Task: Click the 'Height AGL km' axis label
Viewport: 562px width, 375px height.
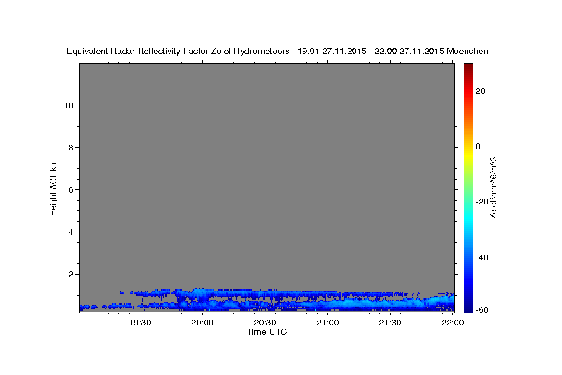Action: coord(53,187)
